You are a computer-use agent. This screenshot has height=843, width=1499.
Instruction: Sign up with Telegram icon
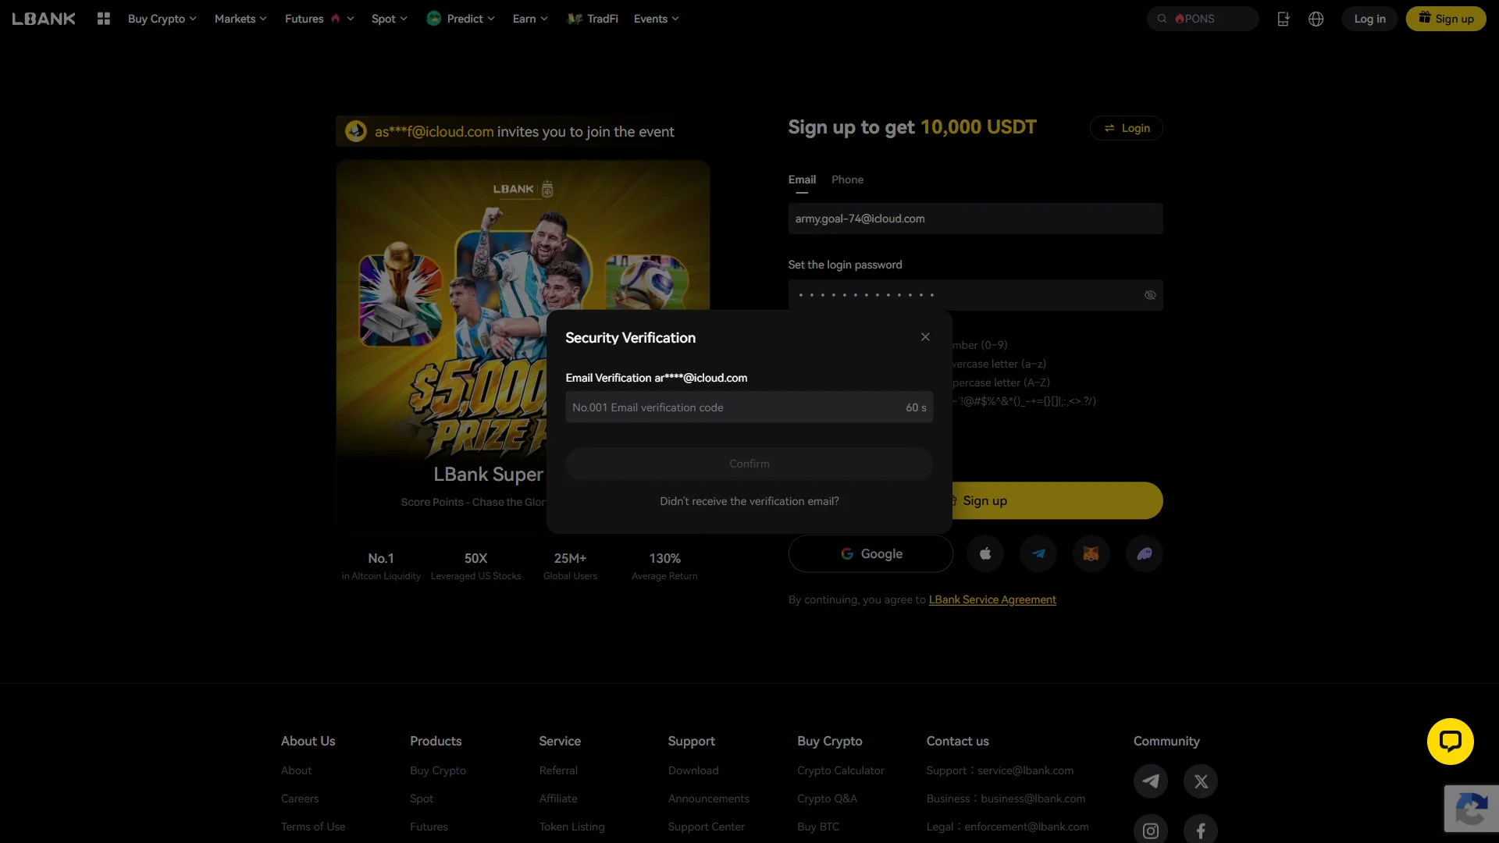point(1038,553)
